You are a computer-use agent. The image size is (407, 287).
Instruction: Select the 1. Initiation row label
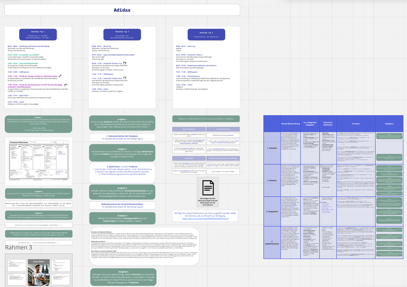click(x=272, y=148)
